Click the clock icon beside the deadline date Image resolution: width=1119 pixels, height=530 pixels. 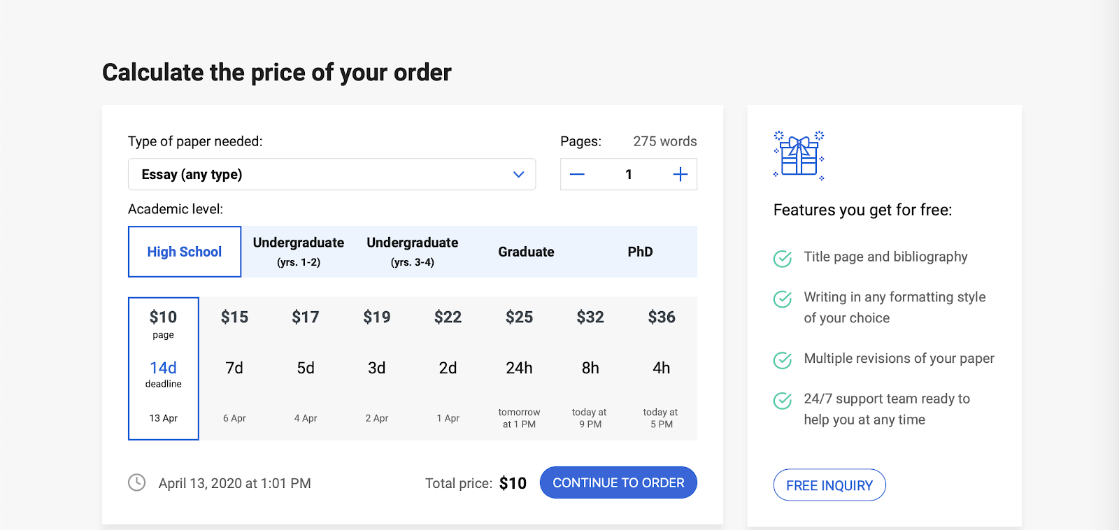pos(137,482)
